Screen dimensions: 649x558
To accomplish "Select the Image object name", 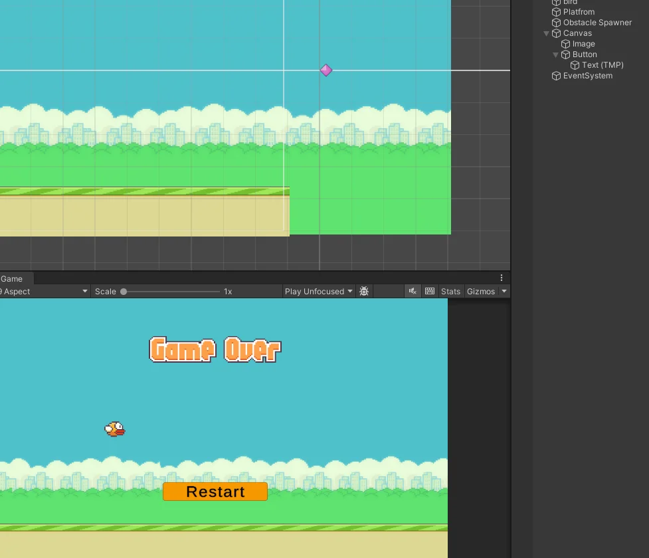I will pos(584,44).
